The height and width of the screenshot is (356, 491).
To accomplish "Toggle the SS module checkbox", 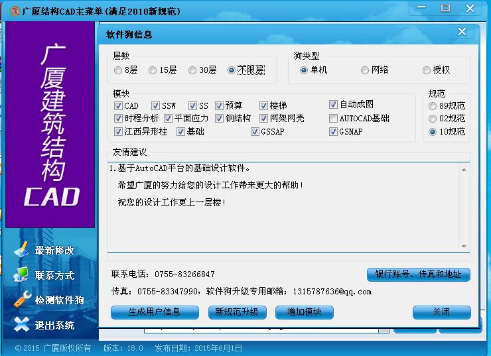I will pos(192,105).
